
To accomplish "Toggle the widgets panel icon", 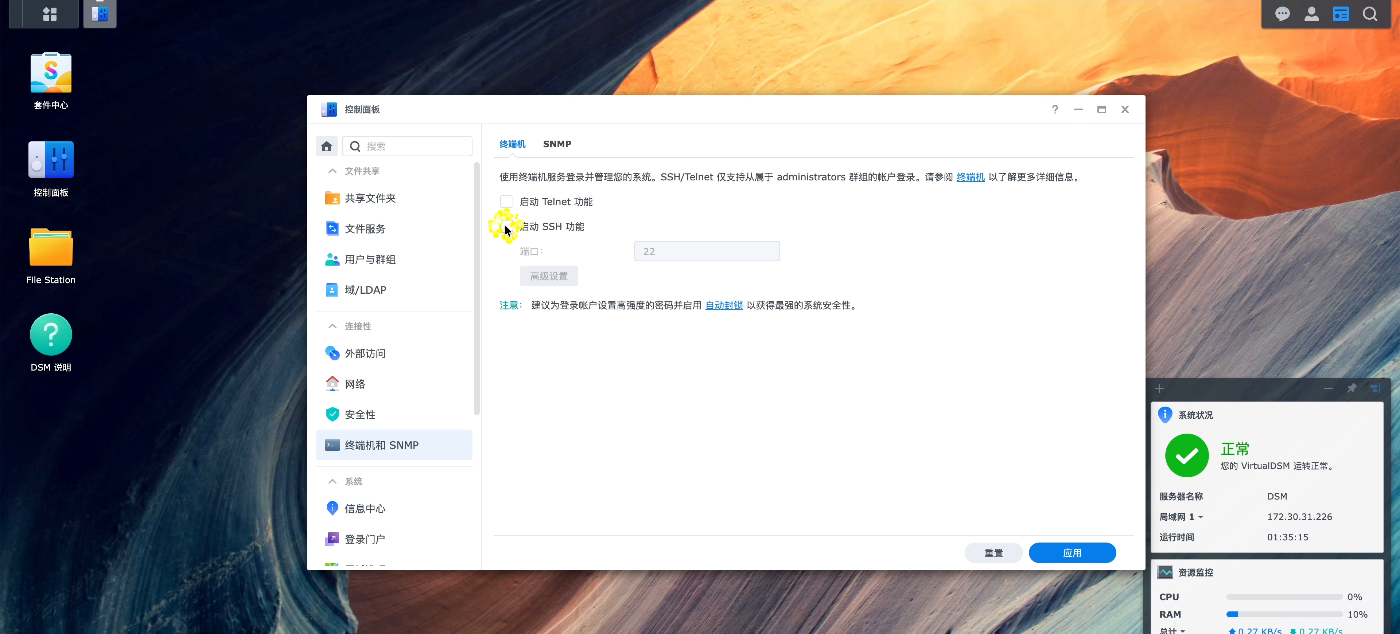I will point(1340,14).
